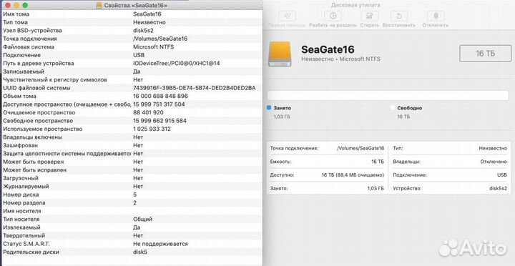Click the 16 ТБ capacity button
This screenshot has height=266, width=515.
(x=485, y=54)
